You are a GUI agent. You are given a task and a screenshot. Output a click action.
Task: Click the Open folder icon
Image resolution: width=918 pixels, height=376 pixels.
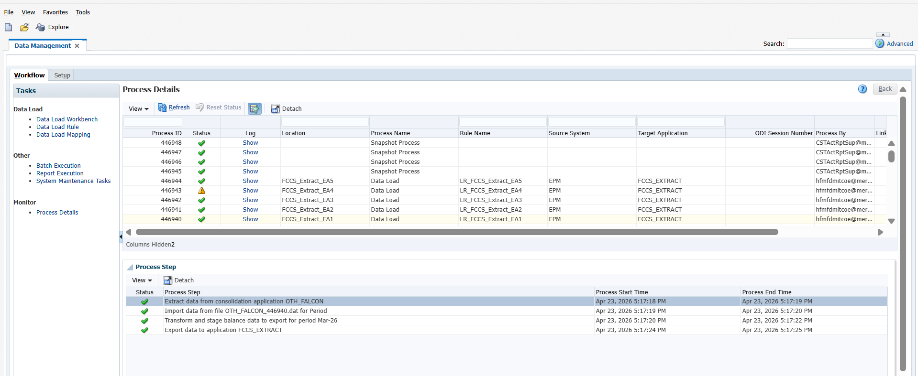pos(24,27)
